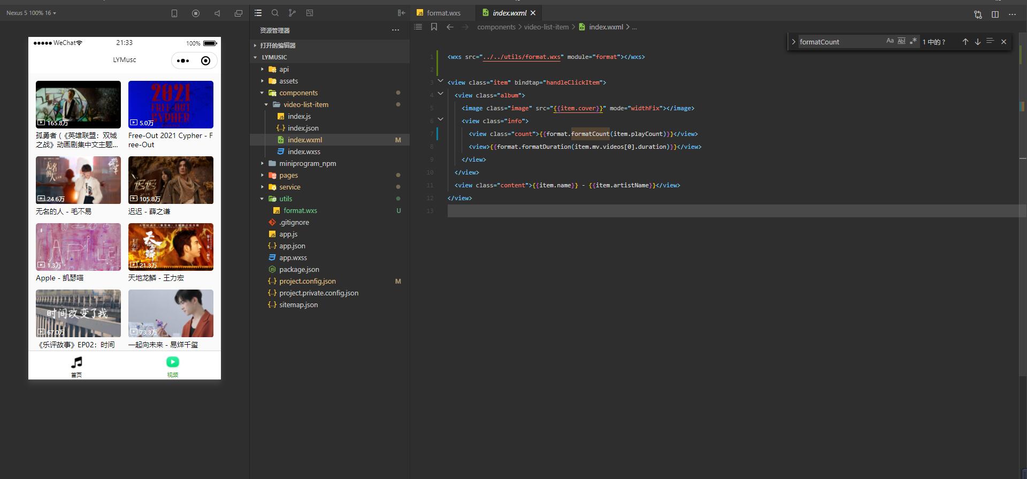This screenshot has width=1027, height=479.
Task: Click the icon right of source control
Action: pyautogui.click(x=310, y=13)
